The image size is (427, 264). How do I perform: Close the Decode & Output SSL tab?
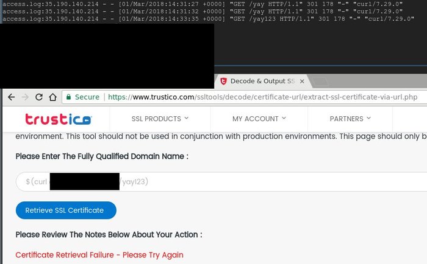(x=302, y=82)
